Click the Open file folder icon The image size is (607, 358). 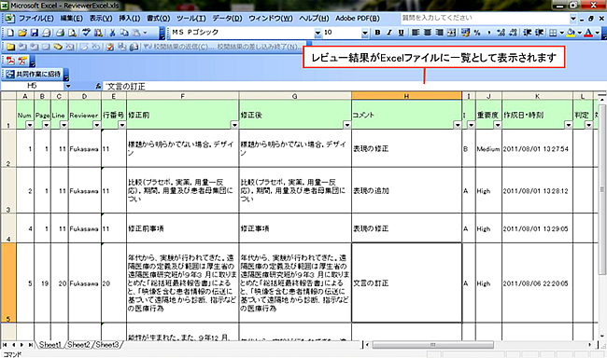tap(22, 33)
